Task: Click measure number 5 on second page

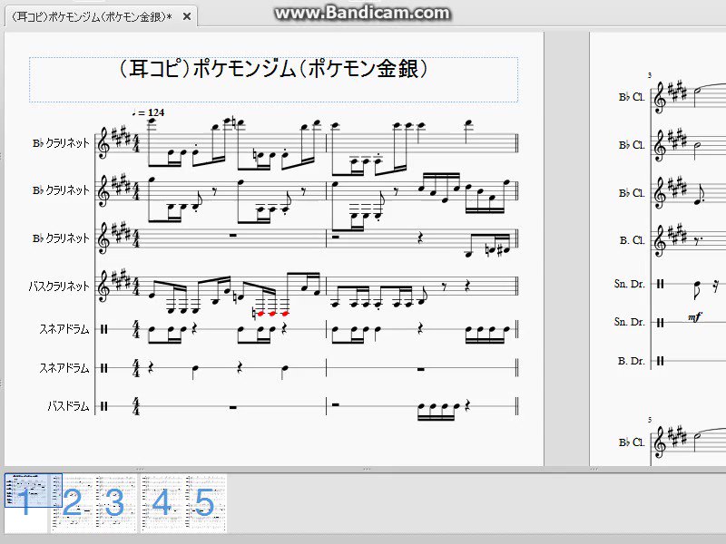Action: pos(650,420)
